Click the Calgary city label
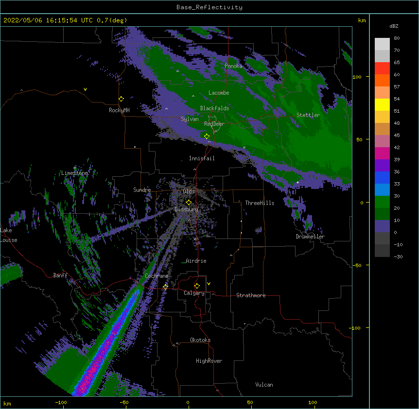Screen dimensions: 419x409 194,293
